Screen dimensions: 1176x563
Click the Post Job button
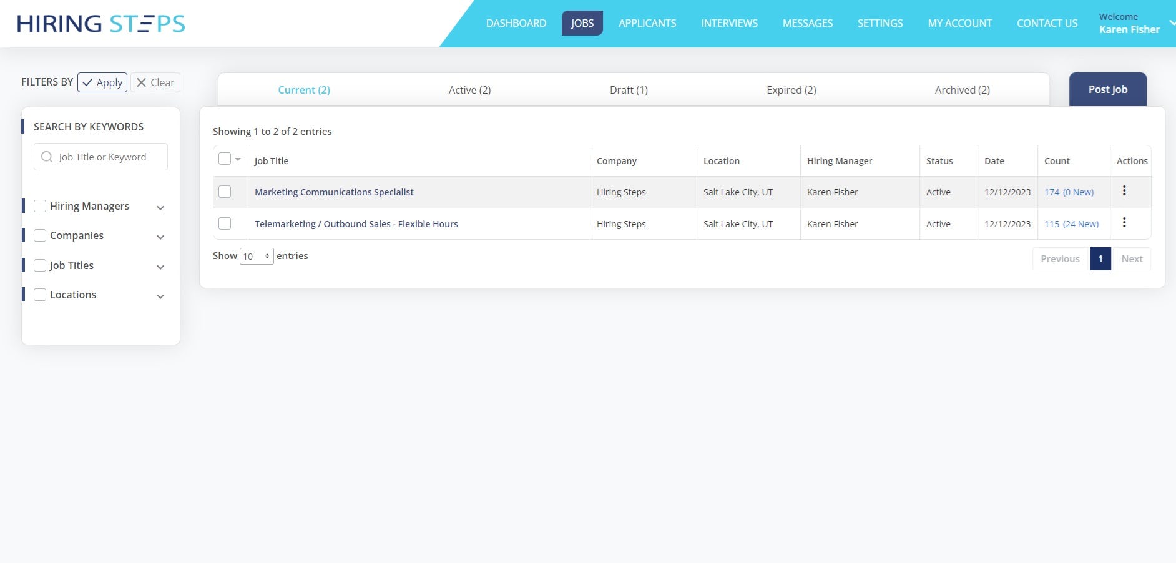(1107, 89)
